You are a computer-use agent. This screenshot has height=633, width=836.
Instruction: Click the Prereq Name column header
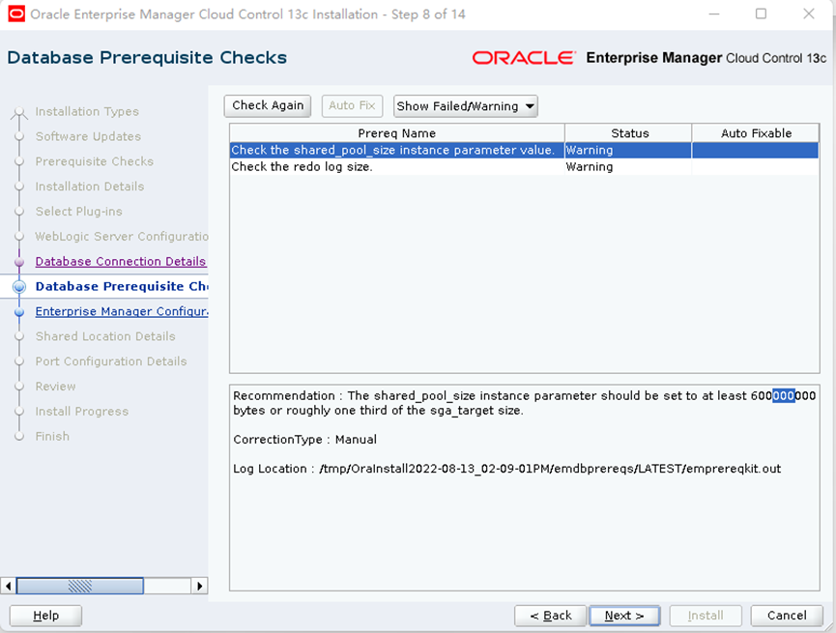[396, 133]
